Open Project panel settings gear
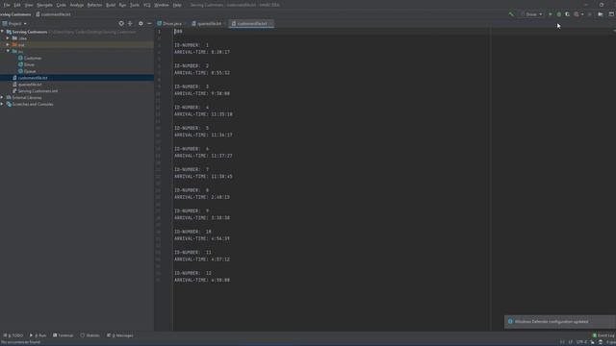Screen dimensions: 616x346 pos(141,23)
